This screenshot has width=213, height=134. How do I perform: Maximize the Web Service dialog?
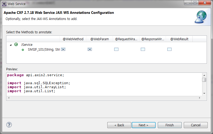[x=195, y=3]
